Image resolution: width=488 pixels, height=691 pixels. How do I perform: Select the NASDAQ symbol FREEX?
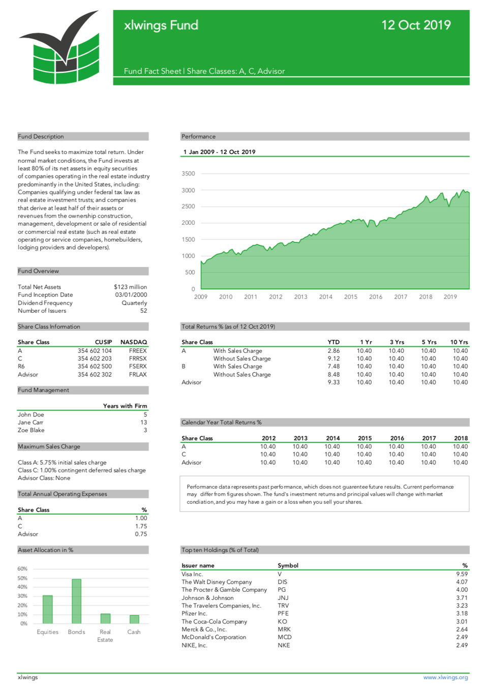point(138,351)
